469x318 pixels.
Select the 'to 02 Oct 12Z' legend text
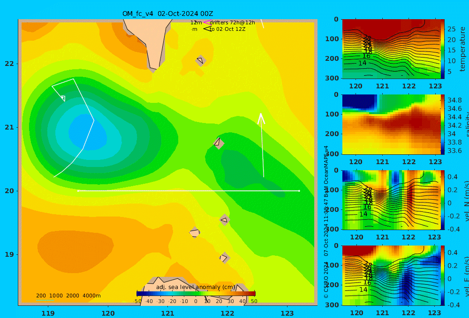(x=227, y=29)
